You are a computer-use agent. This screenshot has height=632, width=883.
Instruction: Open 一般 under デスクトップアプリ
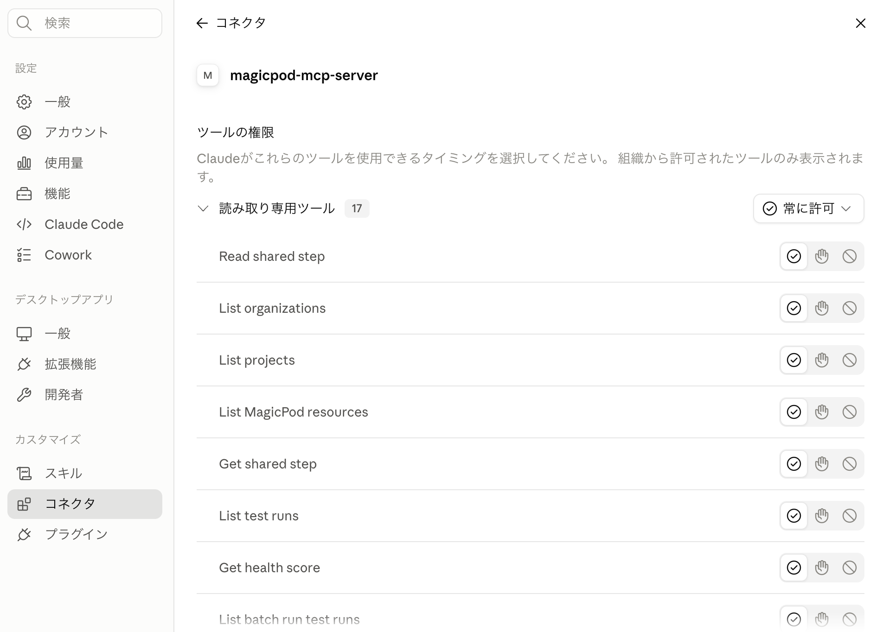[85, 334]
